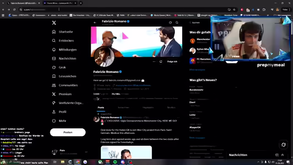This screenshot has height=165, width=293.
Task: Open Fabrizio Romano's profile picture
Action: pos(104,56)
